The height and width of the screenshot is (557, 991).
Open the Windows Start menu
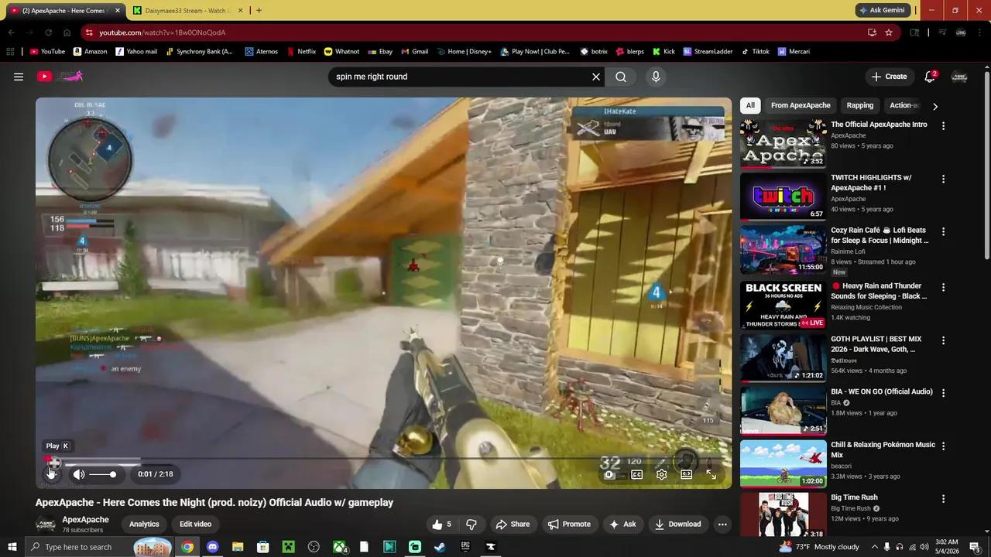click(x=12, y=547)
